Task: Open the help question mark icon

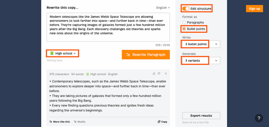Action: click(x=259, y=118)
